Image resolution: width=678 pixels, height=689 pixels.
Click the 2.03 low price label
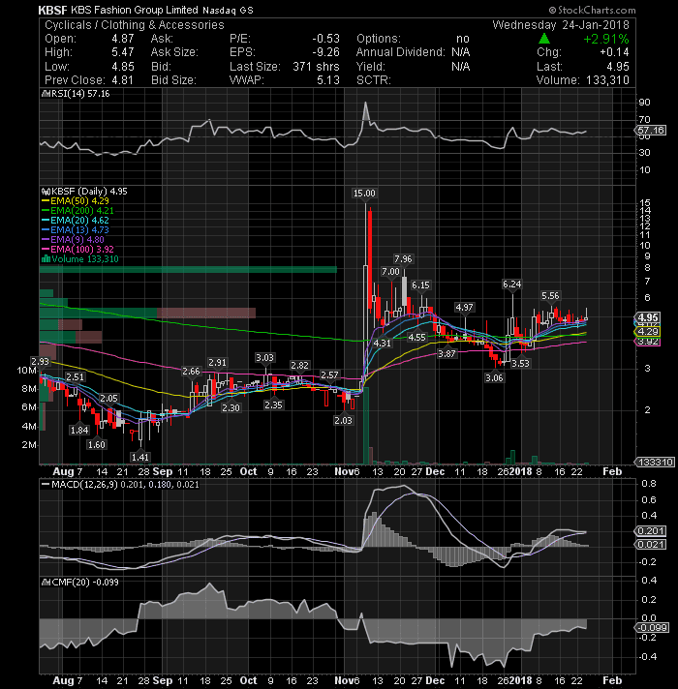(x=343, y=421)
